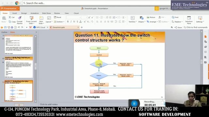Click the Chrome browser icon
209x117 pixels.
(x=17, y=3)
